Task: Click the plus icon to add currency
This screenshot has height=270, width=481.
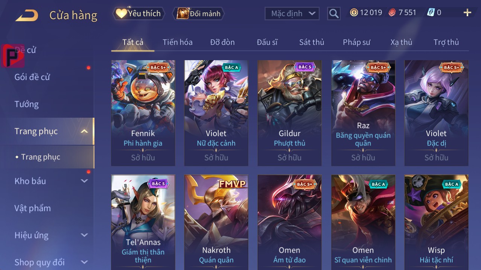Action: click(467, 13)
